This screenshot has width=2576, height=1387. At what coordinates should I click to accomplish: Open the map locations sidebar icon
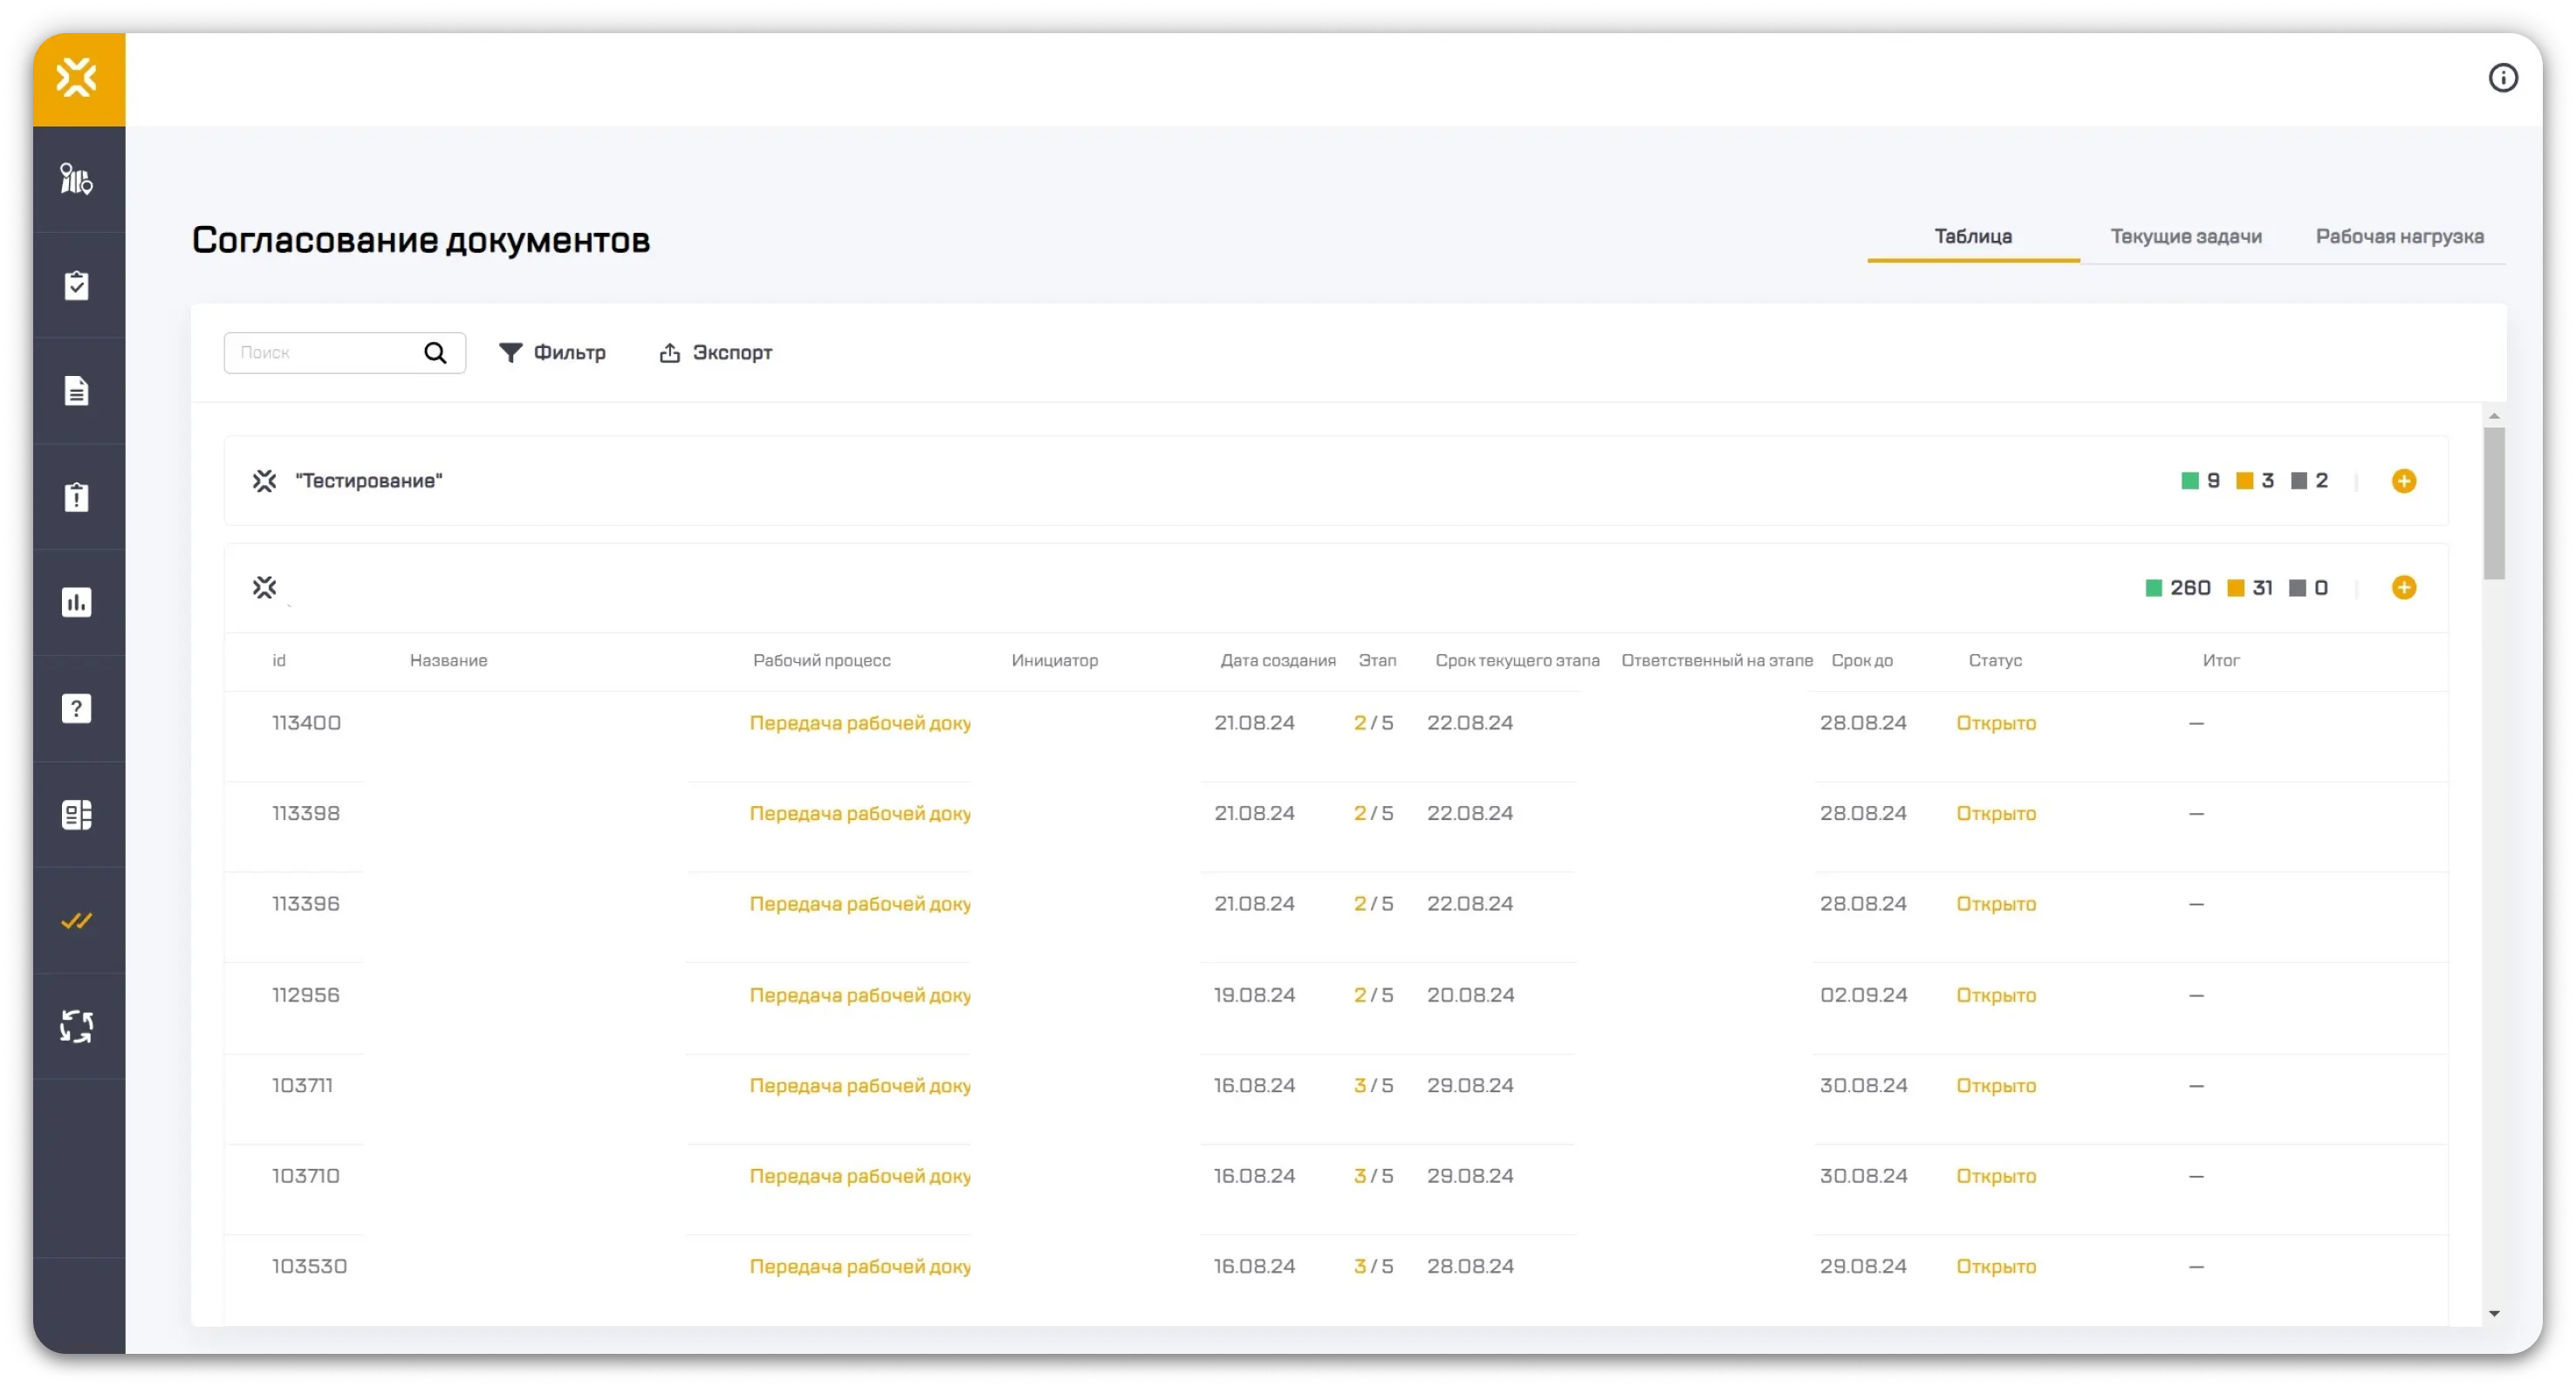tap(77, 180)
